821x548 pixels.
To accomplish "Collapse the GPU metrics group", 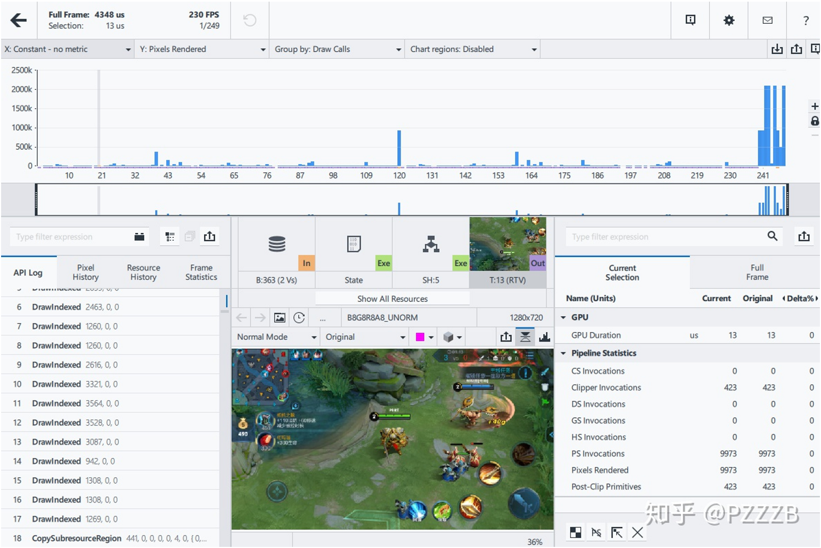I will pyautogui.click(x=563, y=318).
